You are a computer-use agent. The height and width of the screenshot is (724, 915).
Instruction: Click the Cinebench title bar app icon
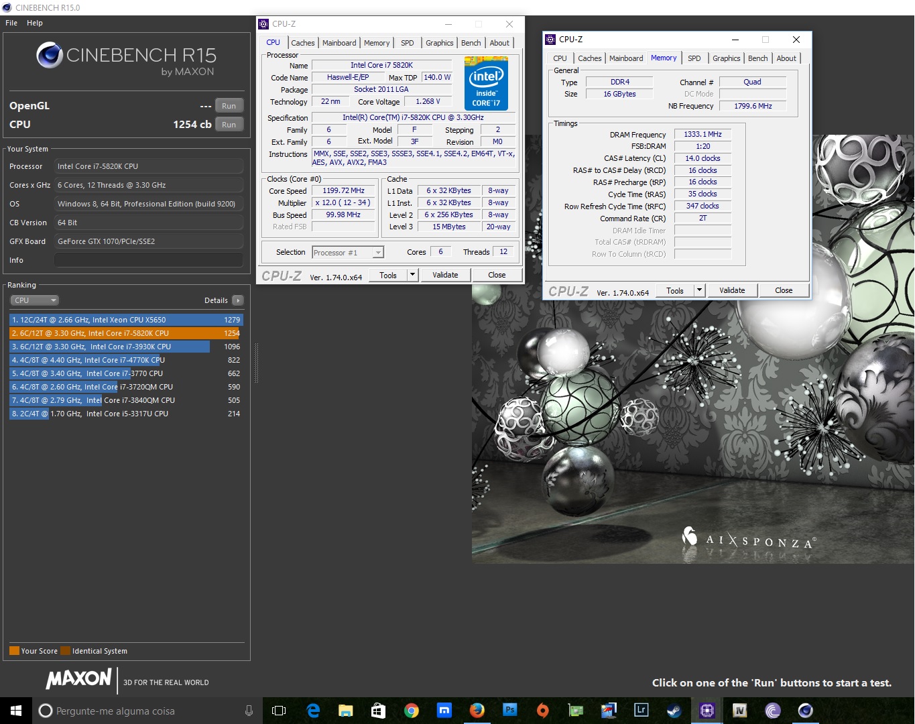click(7, 7)
